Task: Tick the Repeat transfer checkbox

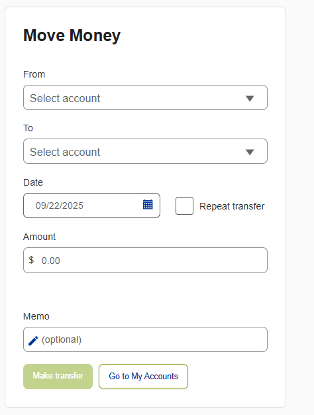Action: point(184,206)
